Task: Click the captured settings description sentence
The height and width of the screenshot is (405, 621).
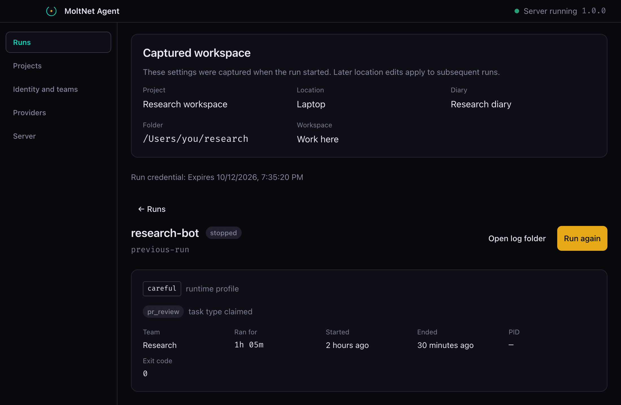Action: (x=321, y=72)
